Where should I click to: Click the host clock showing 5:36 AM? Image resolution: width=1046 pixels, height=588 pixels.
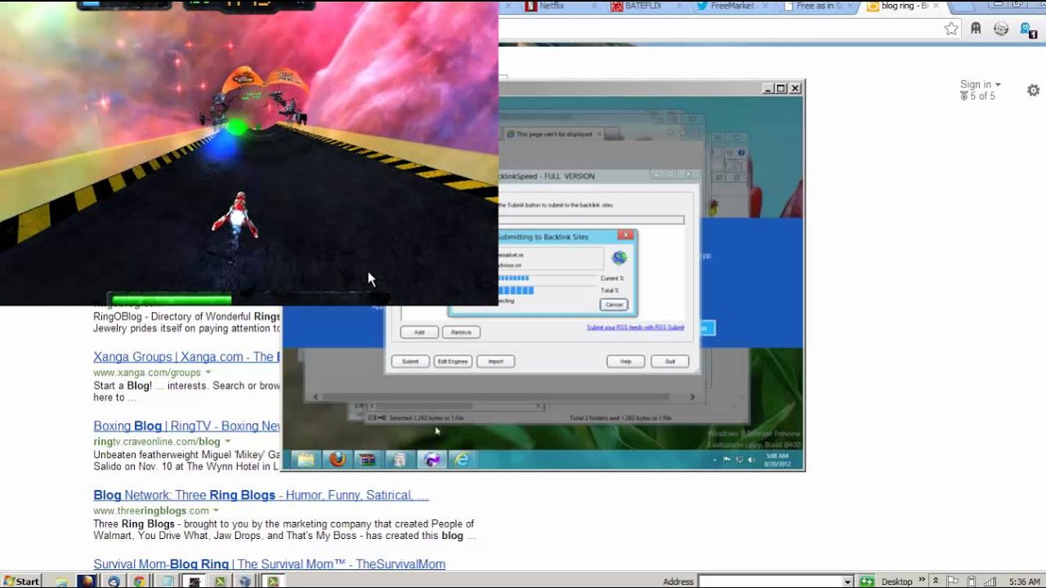coord(1025,581)
